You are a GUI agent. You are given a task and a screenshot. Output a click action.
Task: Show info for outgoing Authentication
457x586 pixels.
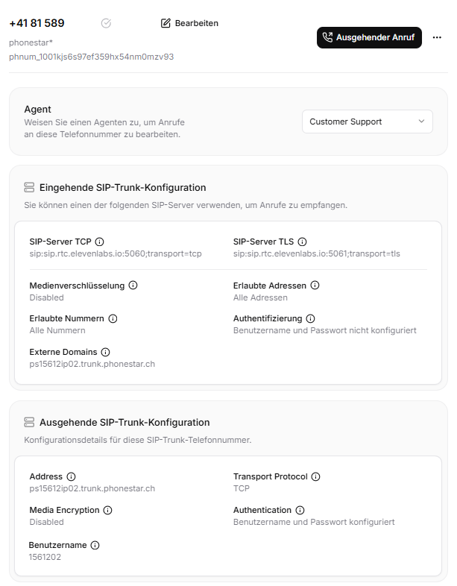(x=300, y=510)
